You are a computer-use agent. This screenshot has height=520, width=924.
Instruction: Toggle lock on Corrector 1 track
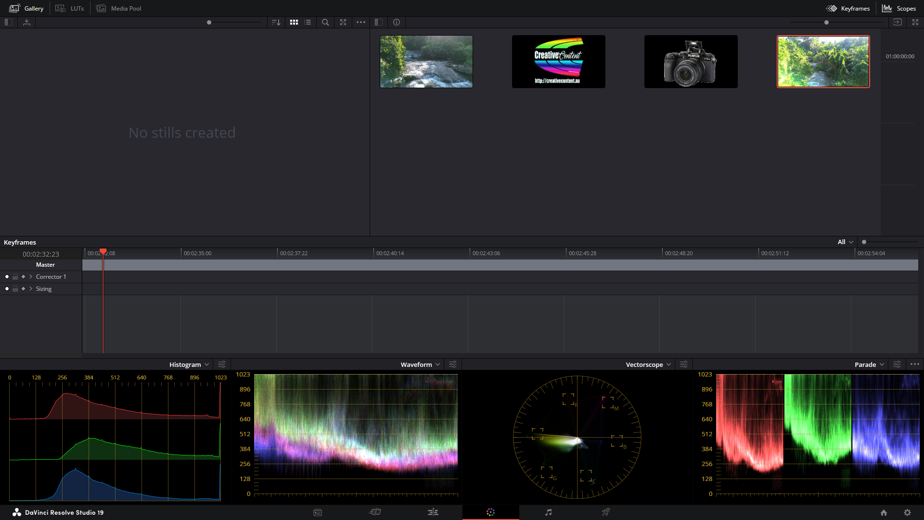tap(15, 277)
